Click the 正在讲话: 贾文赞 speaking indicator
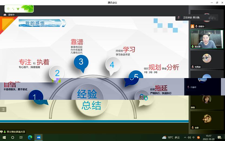Viewport: 225px width, 141px height. tap(191, 18)
